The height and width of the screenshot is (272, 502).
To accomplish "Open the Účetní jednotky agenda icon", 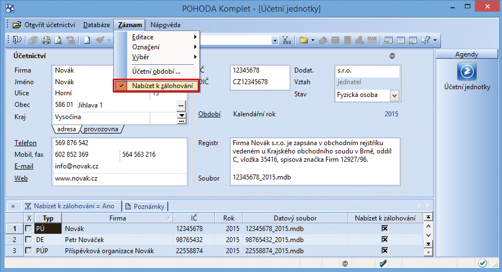I will (x=467, y=73).
